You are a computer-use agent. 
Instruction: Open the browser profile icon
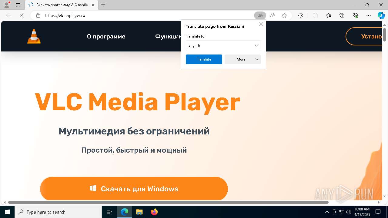point(7,5)
